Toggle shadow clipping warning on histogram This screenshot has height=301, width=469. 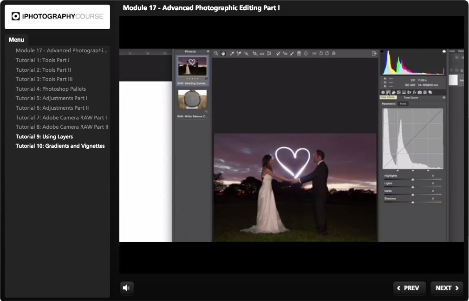click(382, 51)
